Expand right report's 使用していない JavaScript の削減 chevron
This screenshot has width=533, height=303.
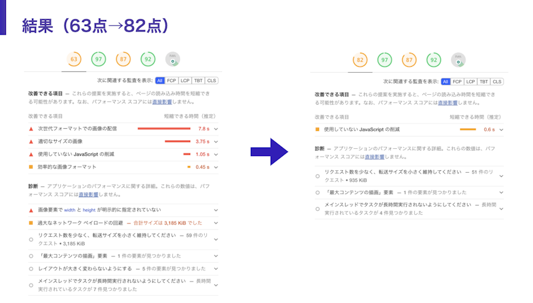pos(502,129)
